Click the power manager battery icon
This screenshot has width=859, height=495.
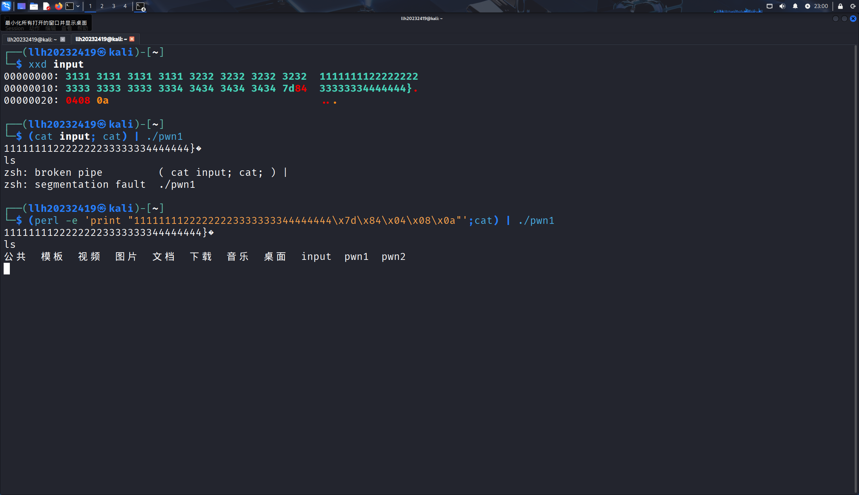(x=808, y=6)
